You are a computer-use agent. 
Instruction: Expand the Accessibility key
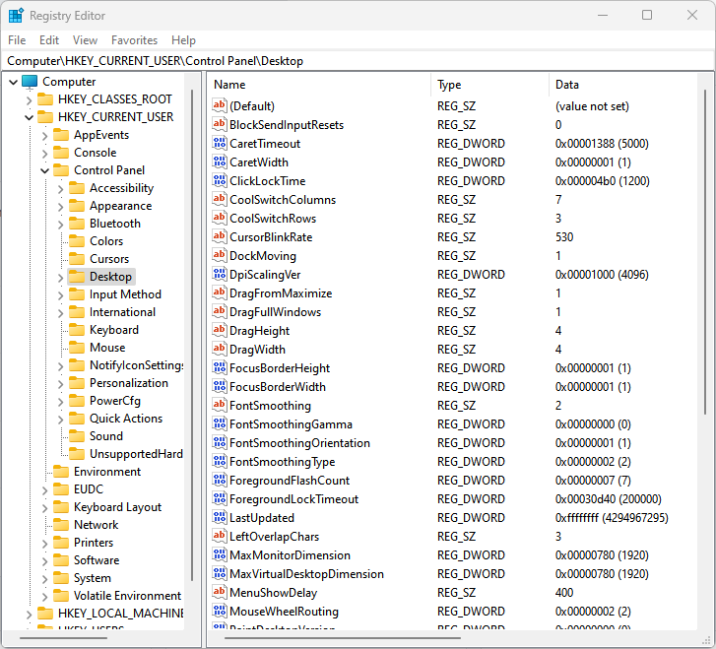click(60, 189)
